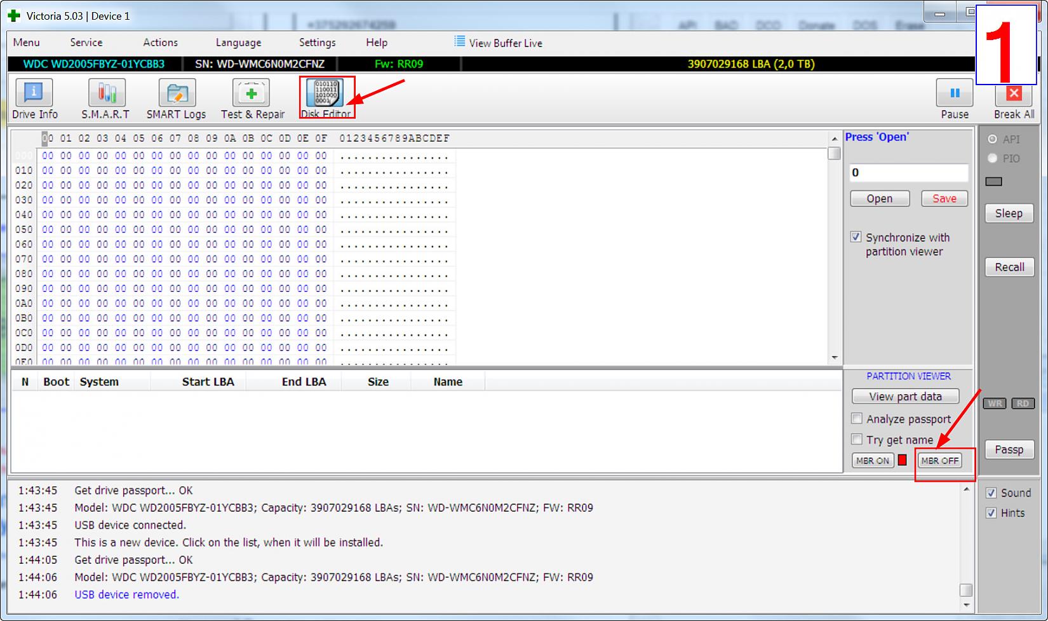Click the 'USB device connected.' log line
This screenshot has width=1048, height=621.
point(130,525)
